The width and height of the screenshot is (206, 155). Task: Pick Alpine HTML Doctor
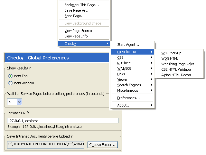click(x=176, y=75)
